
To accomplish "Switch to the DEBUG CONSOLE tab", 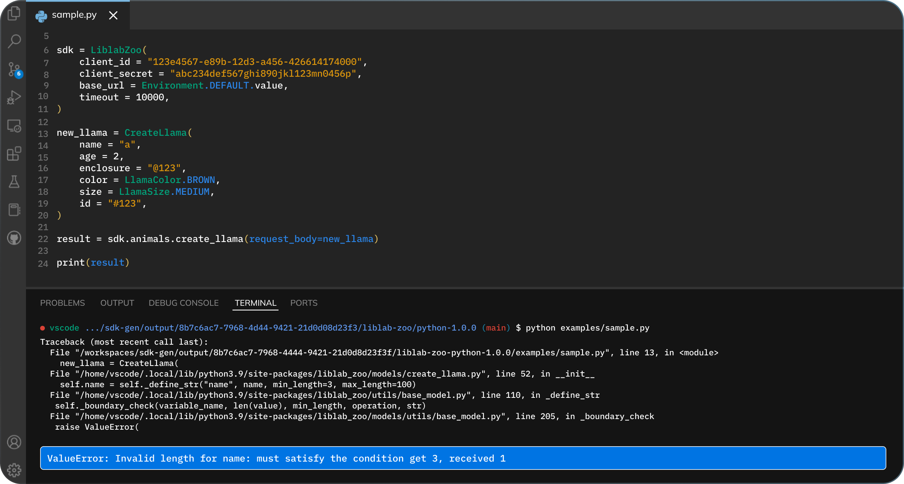I will (x=183, y=303).
